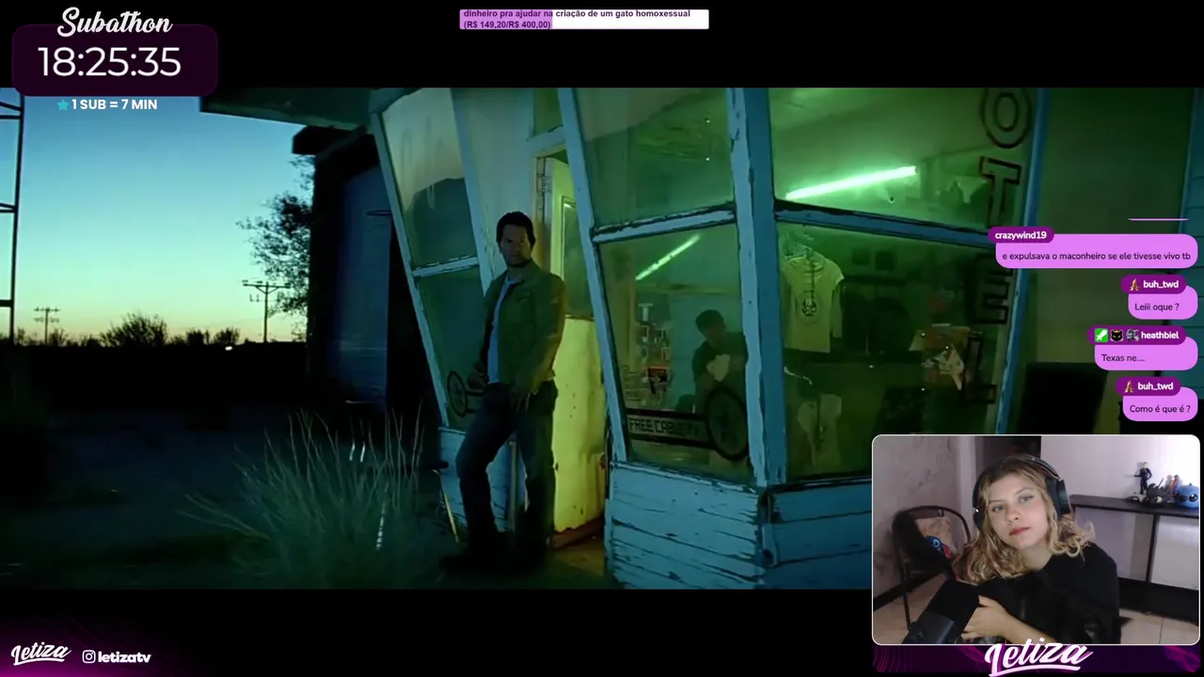
Task: Click the streamer webcam feed
Action: point(1036,540)
